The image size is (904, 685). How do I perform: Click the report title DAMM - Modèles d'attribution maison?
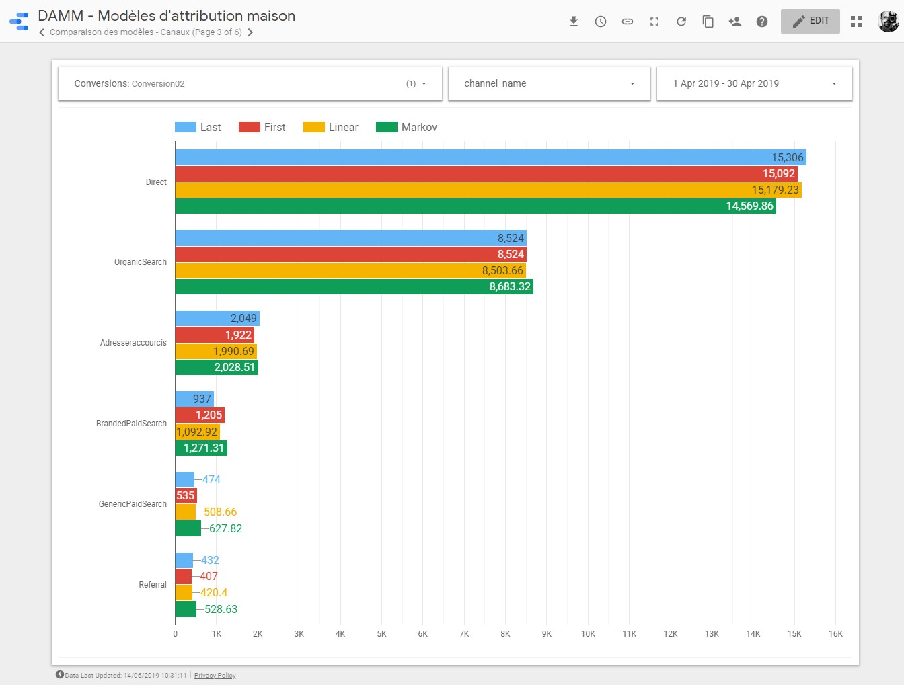click(167, 16)
